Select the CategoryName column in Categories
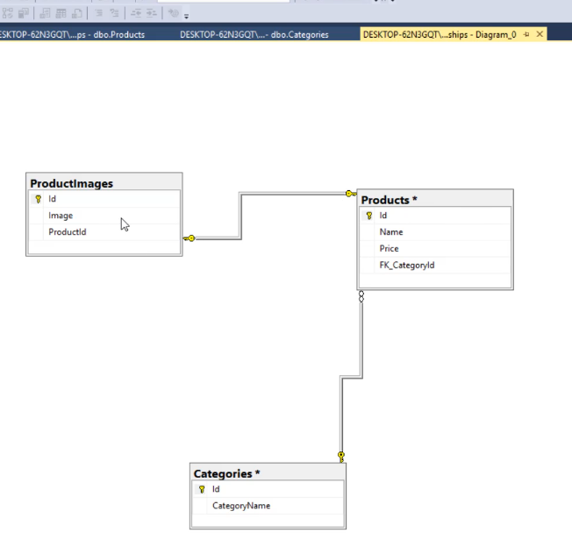Viewport: 572px width, 554px height. [x=268, y=506]
